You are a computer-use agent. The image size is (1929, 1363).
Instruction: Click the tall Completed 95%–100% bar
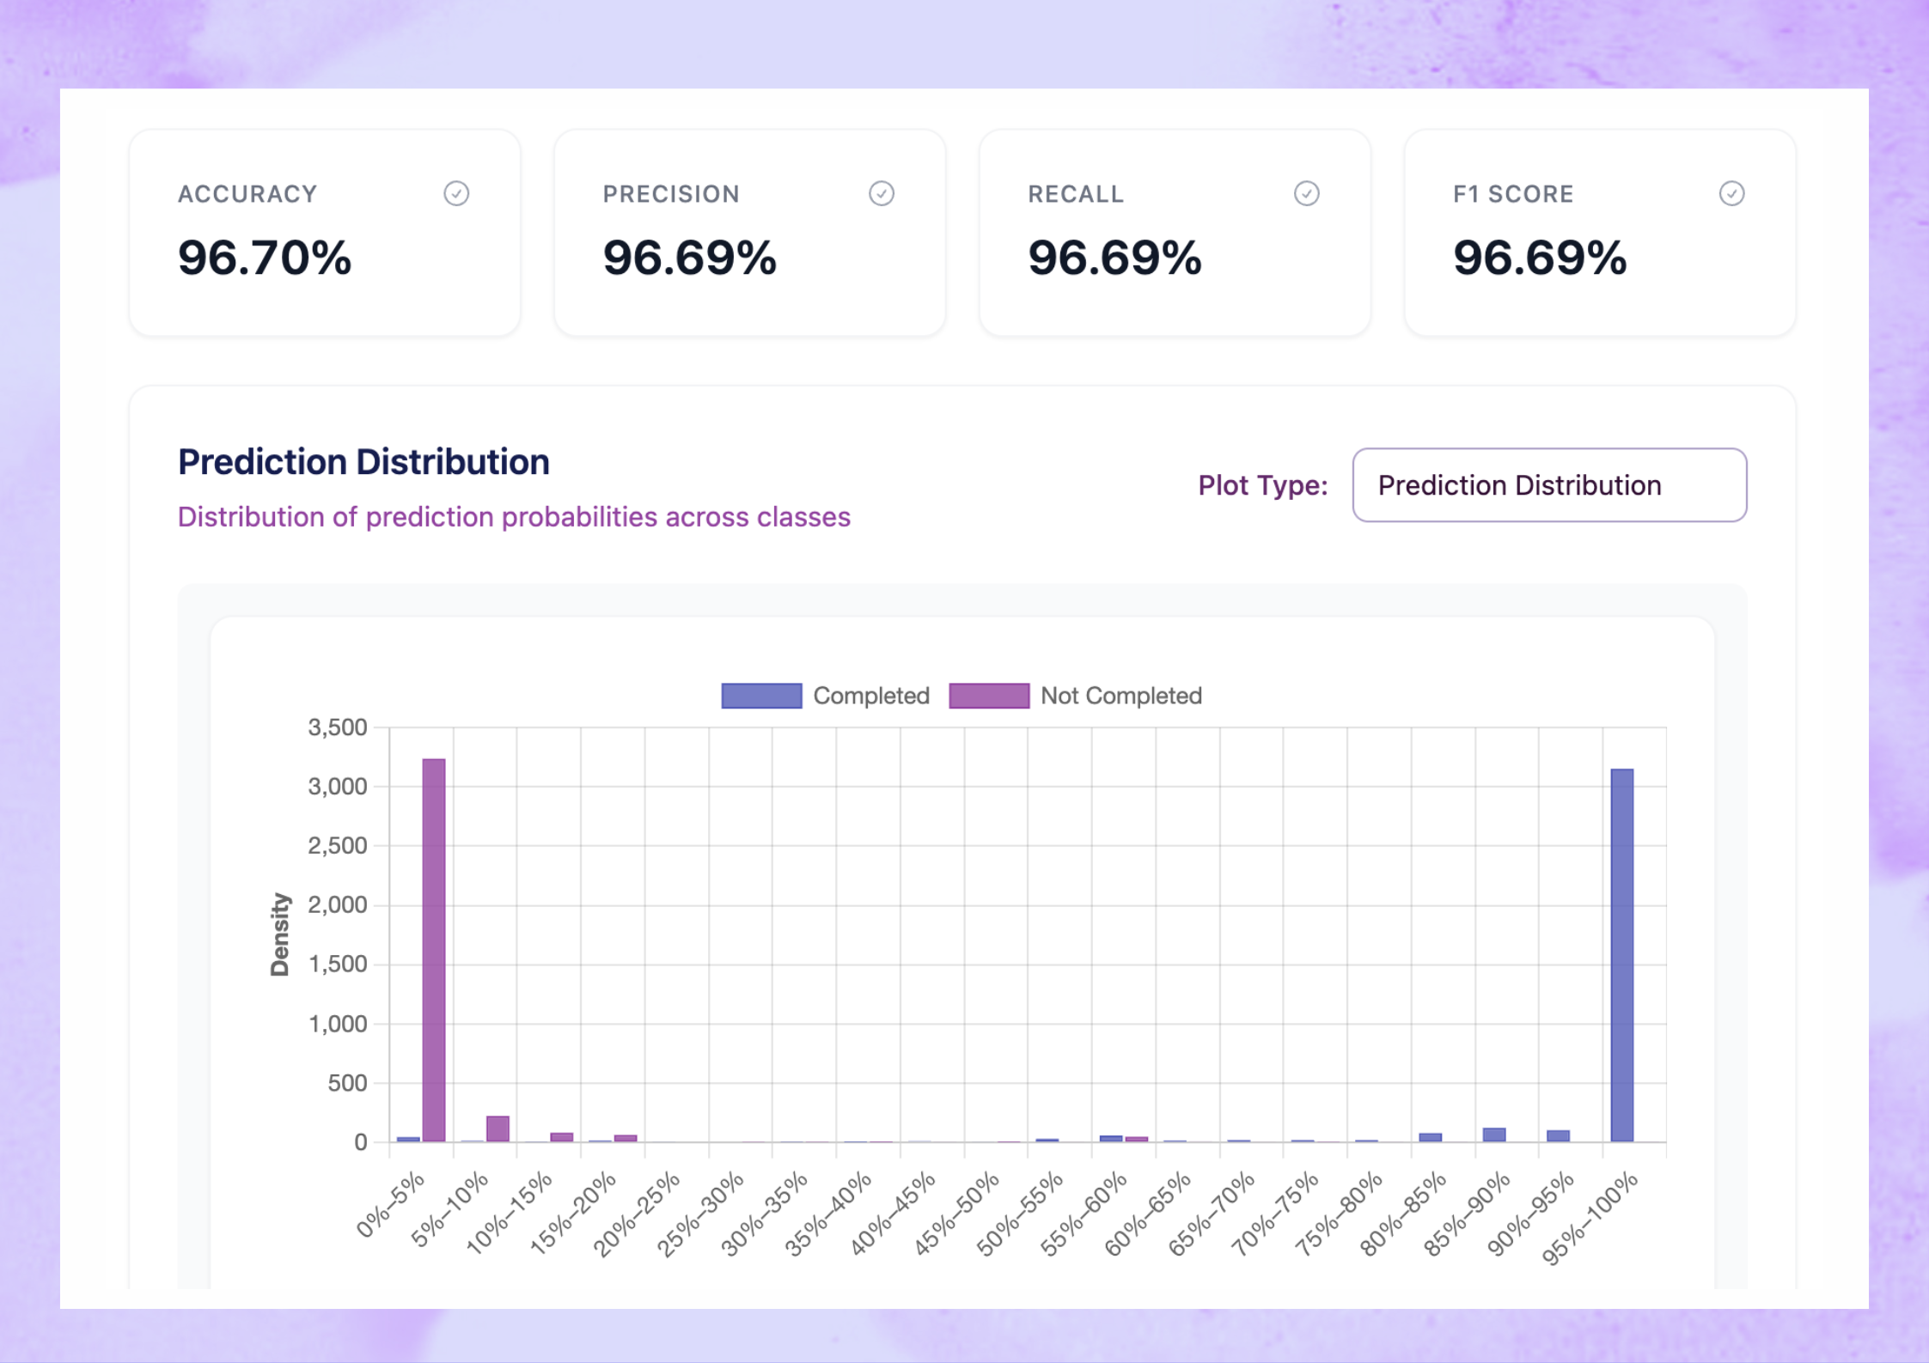click(x=1621, y=953)
